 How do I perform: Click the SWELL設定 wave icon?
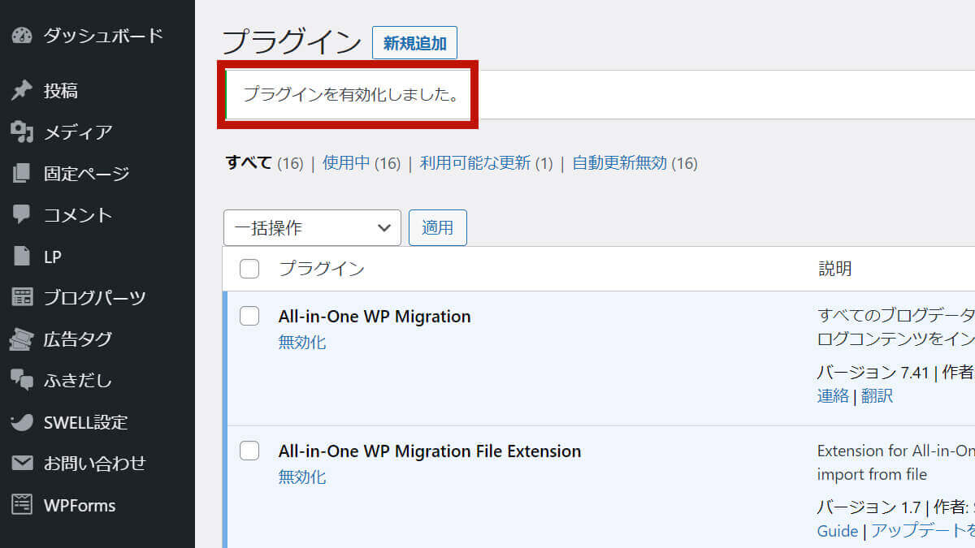click(x=21, y=422)
